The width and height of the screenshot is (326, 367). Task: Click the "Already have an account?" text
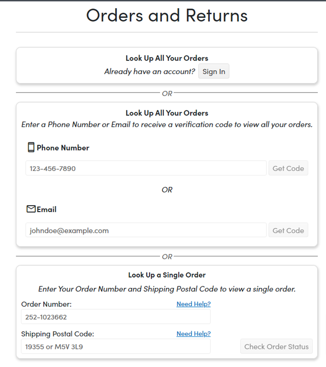click(150, 71)
